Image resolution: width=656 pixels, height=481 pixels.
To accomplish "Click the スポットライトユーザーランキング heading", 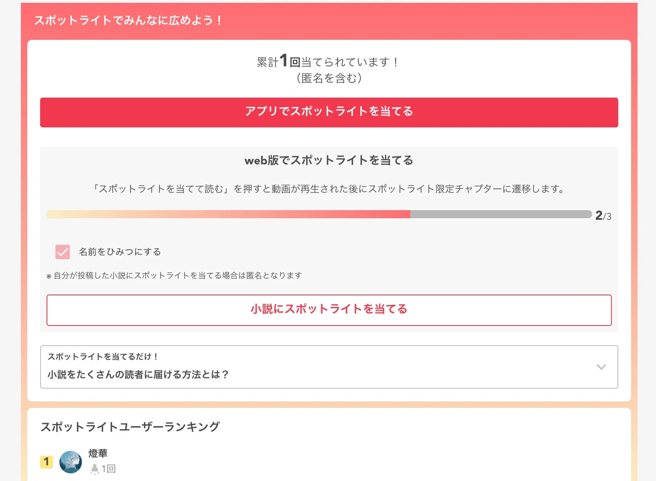I will [130, 427].
